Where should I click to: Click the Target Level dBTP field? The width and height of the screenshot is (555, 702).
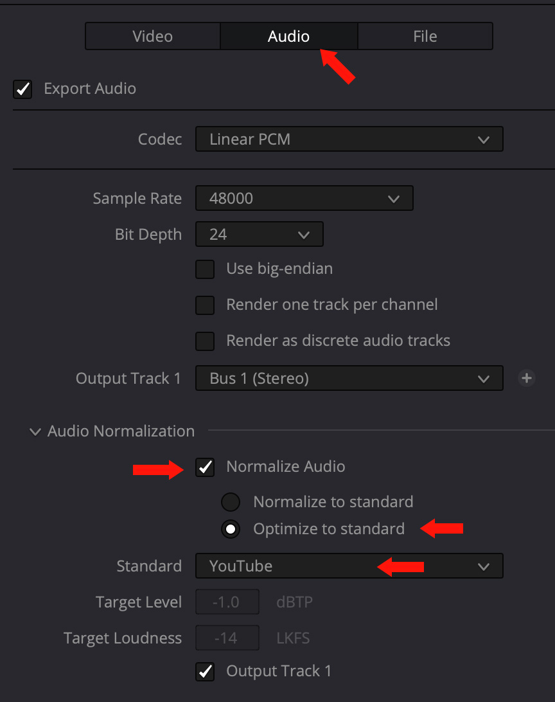coord(227,602)
